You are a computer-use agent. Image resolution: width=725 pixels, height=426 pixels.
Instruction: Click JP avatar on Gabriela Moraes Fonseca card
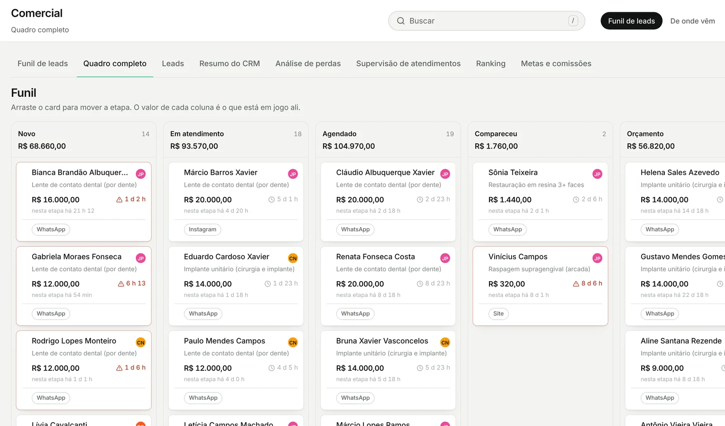(x=141, y=258)
